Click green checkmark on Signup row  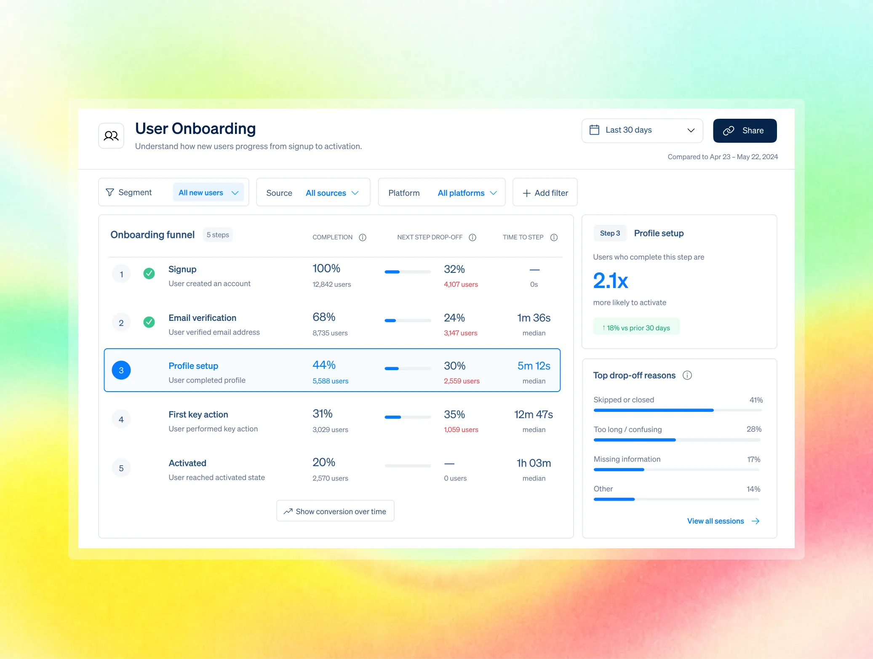[149, 274]
